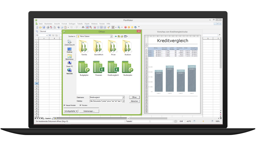The height and width of the screenshot is (150, 256).
Task: Toggle the AUTO mode in status bar
Action: [x=189, y=121]
